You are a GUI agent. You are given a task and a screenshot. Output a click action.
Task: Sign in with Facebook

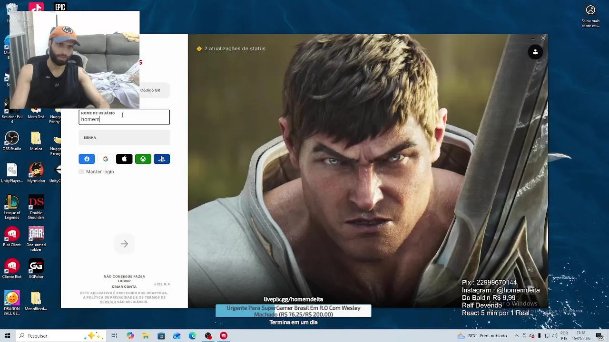tap(87, 159)
